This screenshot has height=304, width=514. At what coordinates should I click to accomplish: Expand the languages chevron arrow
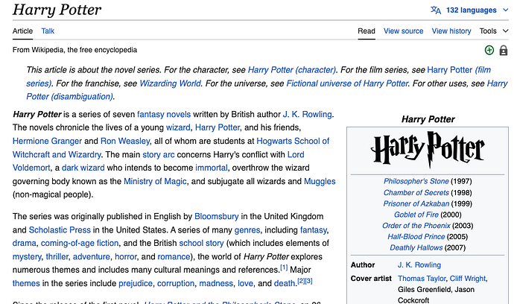[505, 10]
